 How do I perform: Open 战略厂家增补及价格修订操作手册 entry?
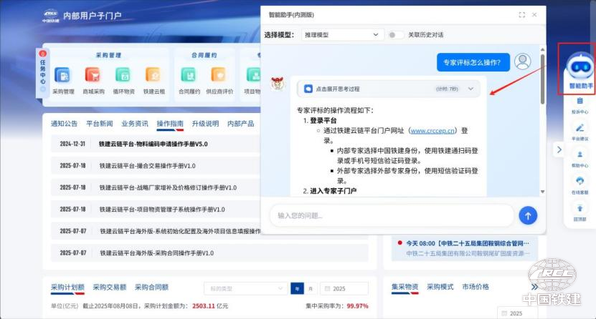tap(168, 187)
